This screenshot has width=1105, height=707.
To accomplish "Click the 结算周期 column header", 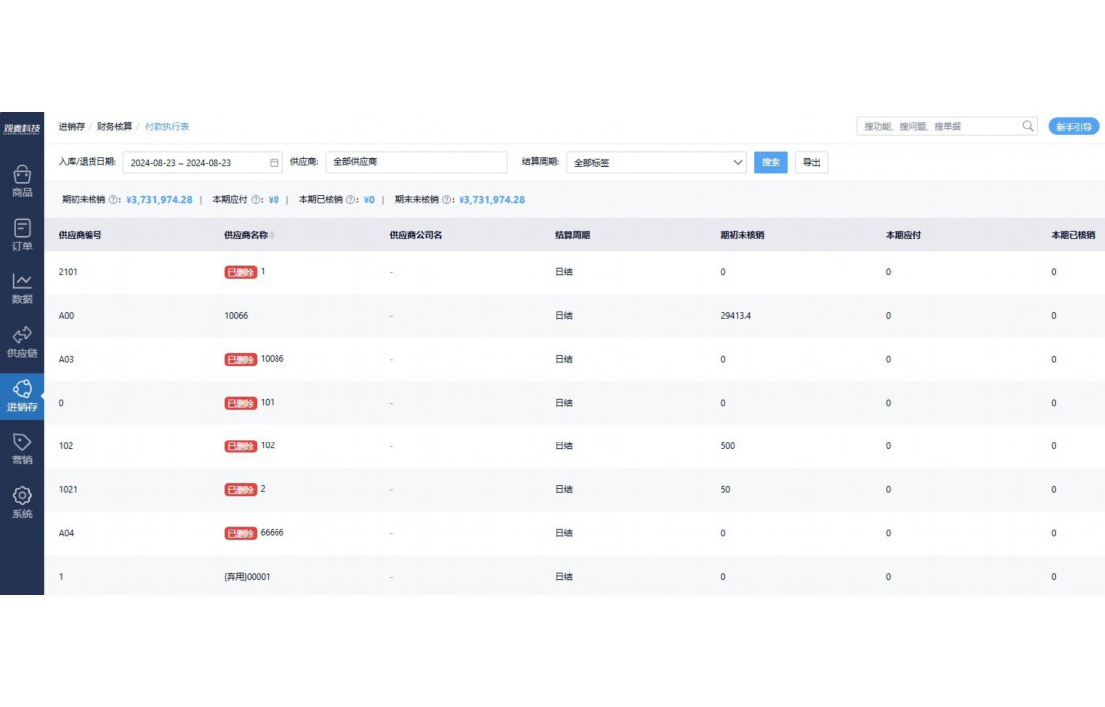I will point(572,235).
